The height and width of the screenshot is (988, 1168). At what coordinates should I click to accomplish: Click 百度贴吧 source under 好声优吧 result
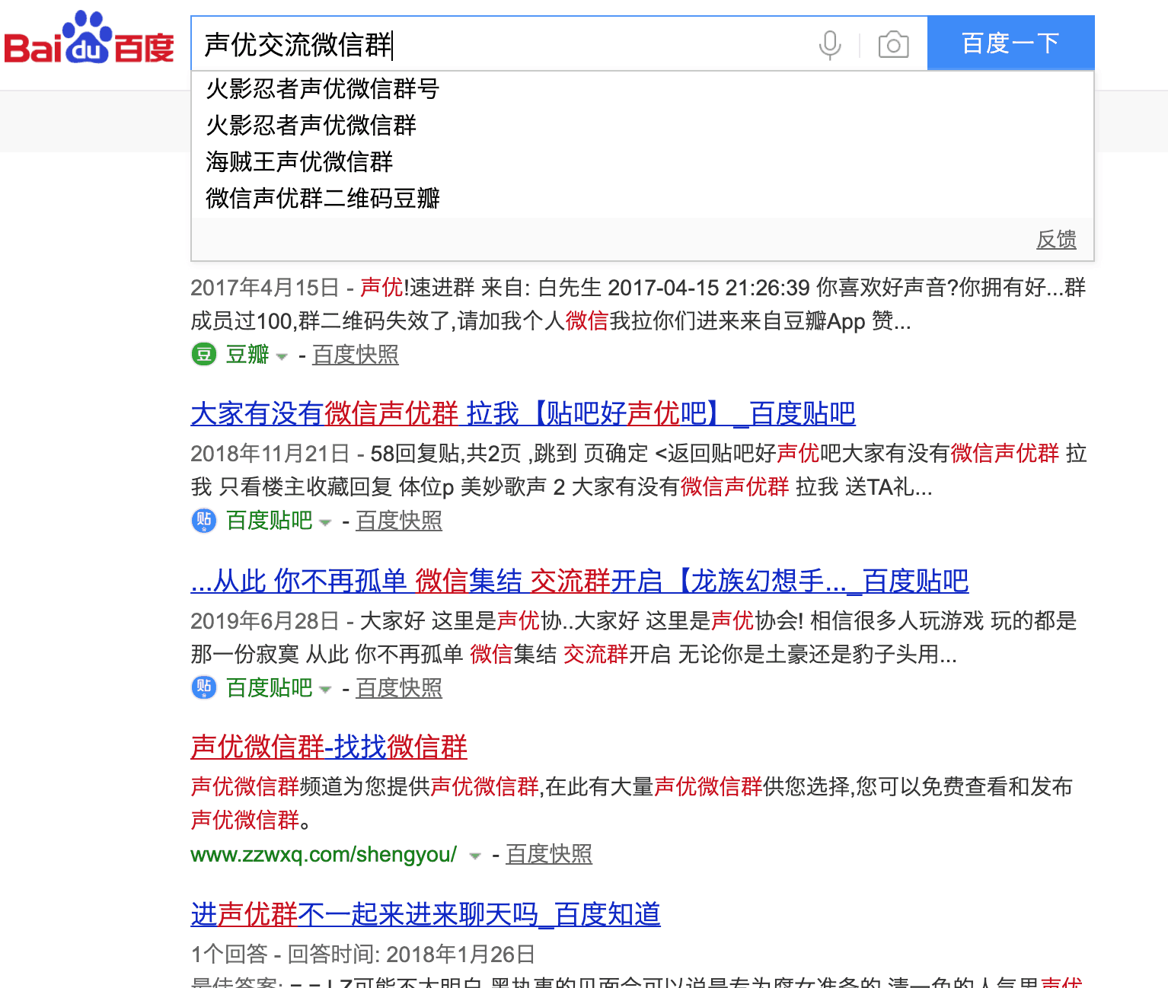pyautogui.click(x=270, y=521)
